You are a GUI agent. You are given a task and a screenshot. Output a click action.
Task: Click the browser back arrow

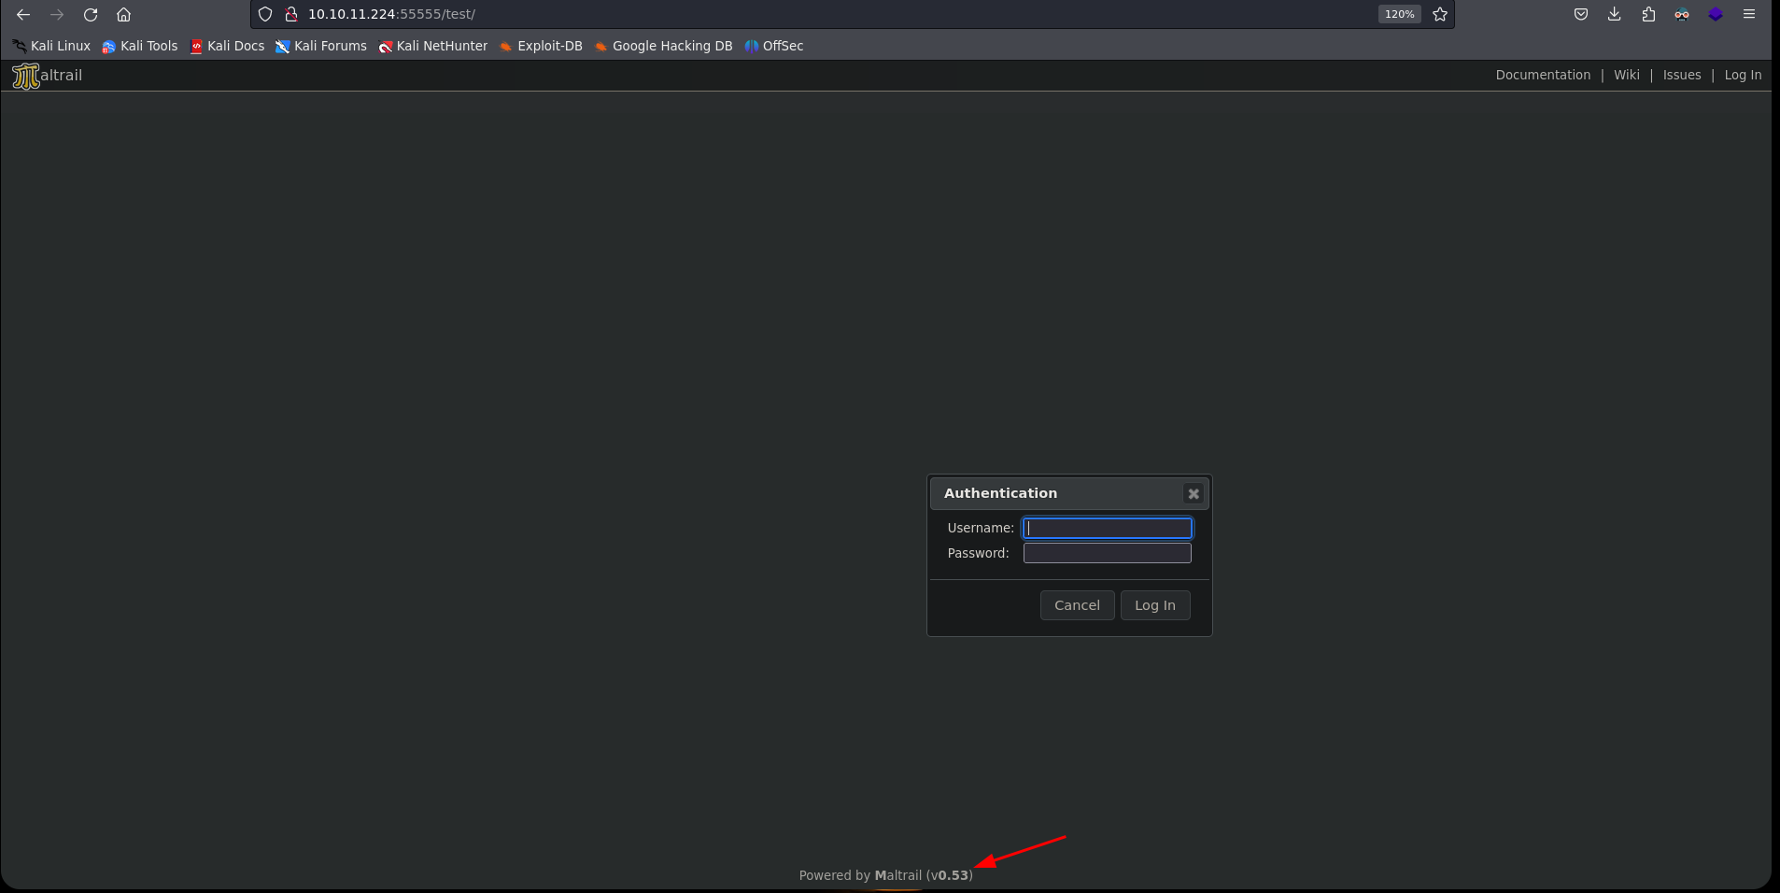click(x=23, y=14)
